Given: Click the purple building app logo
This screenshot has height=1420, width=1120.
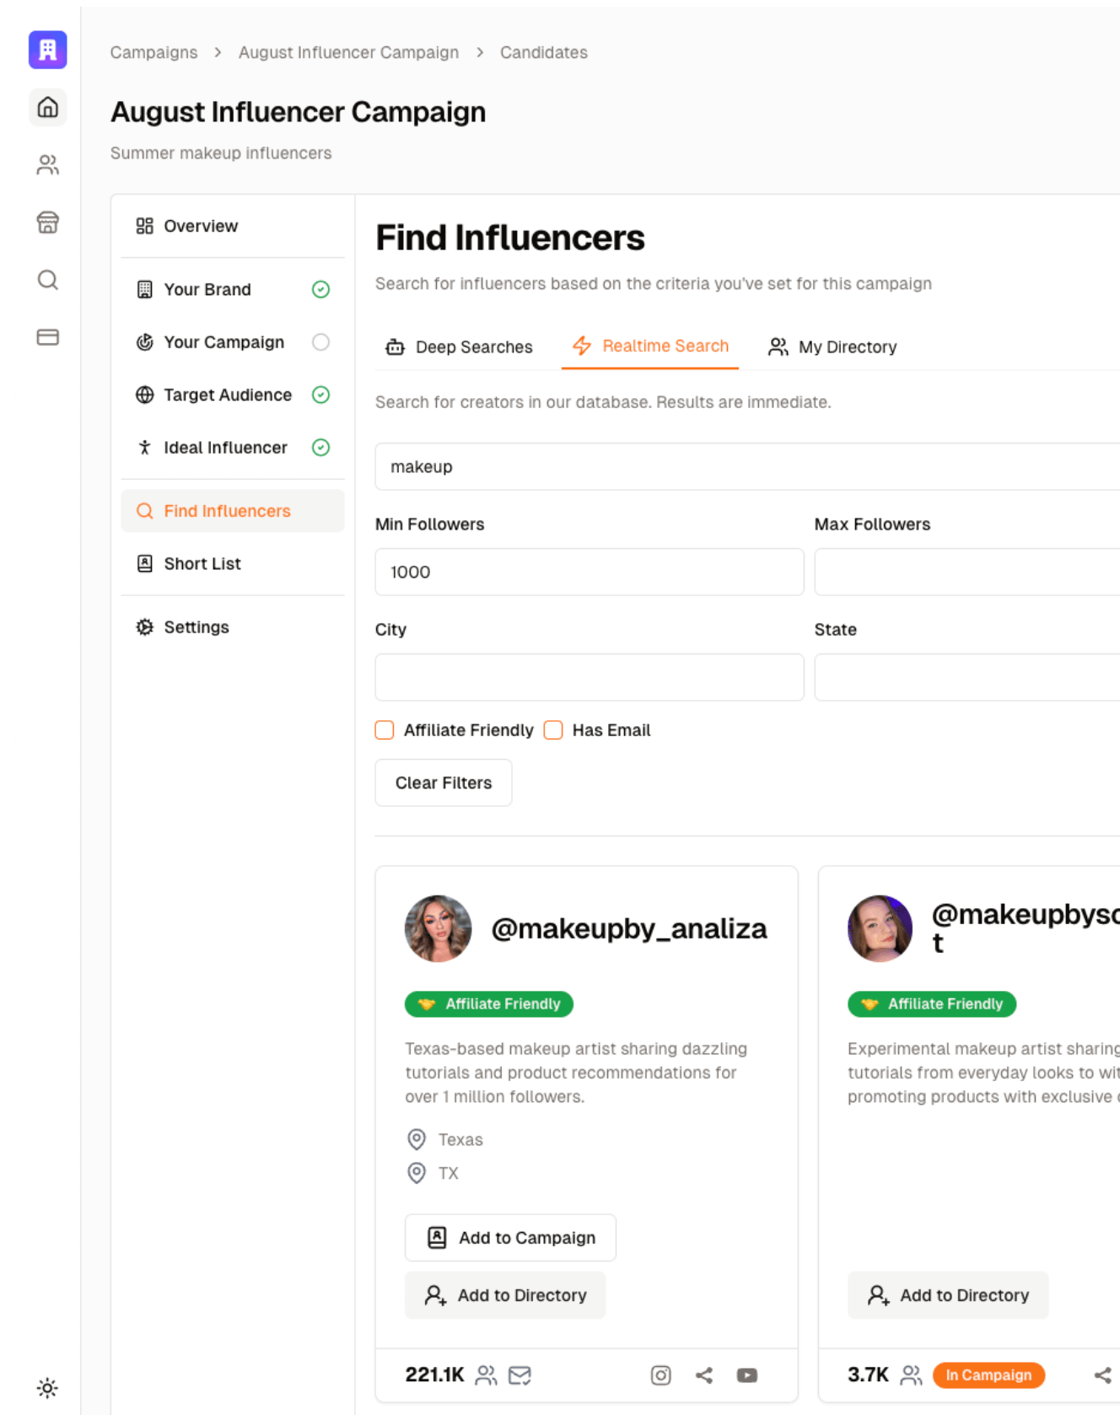Looking at the screenshot, I should point(48,50).
